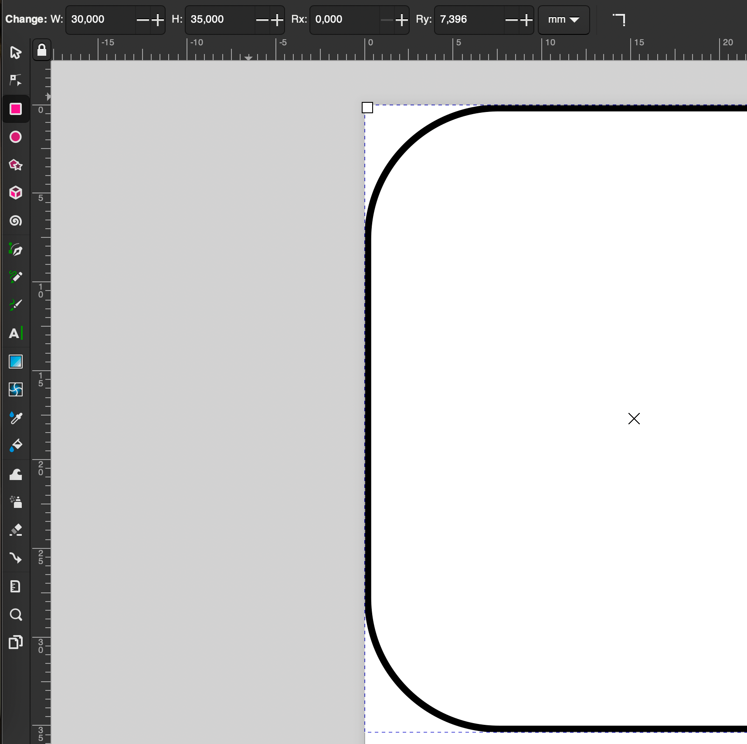Select the Paint Bucket tool
This screenshot has width=747, height=744.
point(16,446)
